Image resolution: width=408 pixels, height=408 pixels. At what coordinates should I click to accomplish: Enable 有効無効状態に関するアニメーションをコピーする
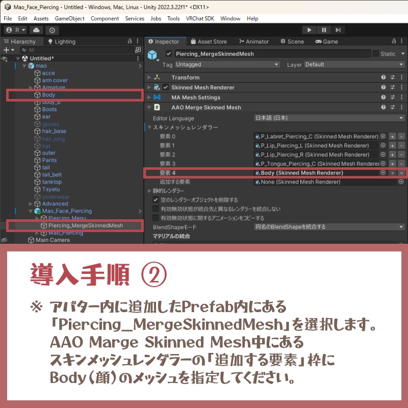click(x=156, y=218)
